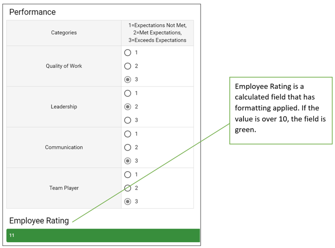Select rating 2 for Quality of Work
Screen dimensions: 335x248
[x=128, y=66]
